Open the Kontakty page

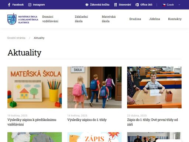point(175,19)
